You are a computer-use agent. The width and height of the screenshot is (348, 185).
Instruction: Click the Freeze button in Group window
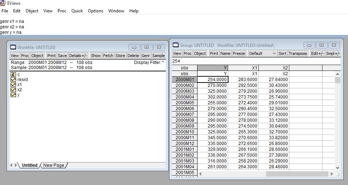point(239,53)
